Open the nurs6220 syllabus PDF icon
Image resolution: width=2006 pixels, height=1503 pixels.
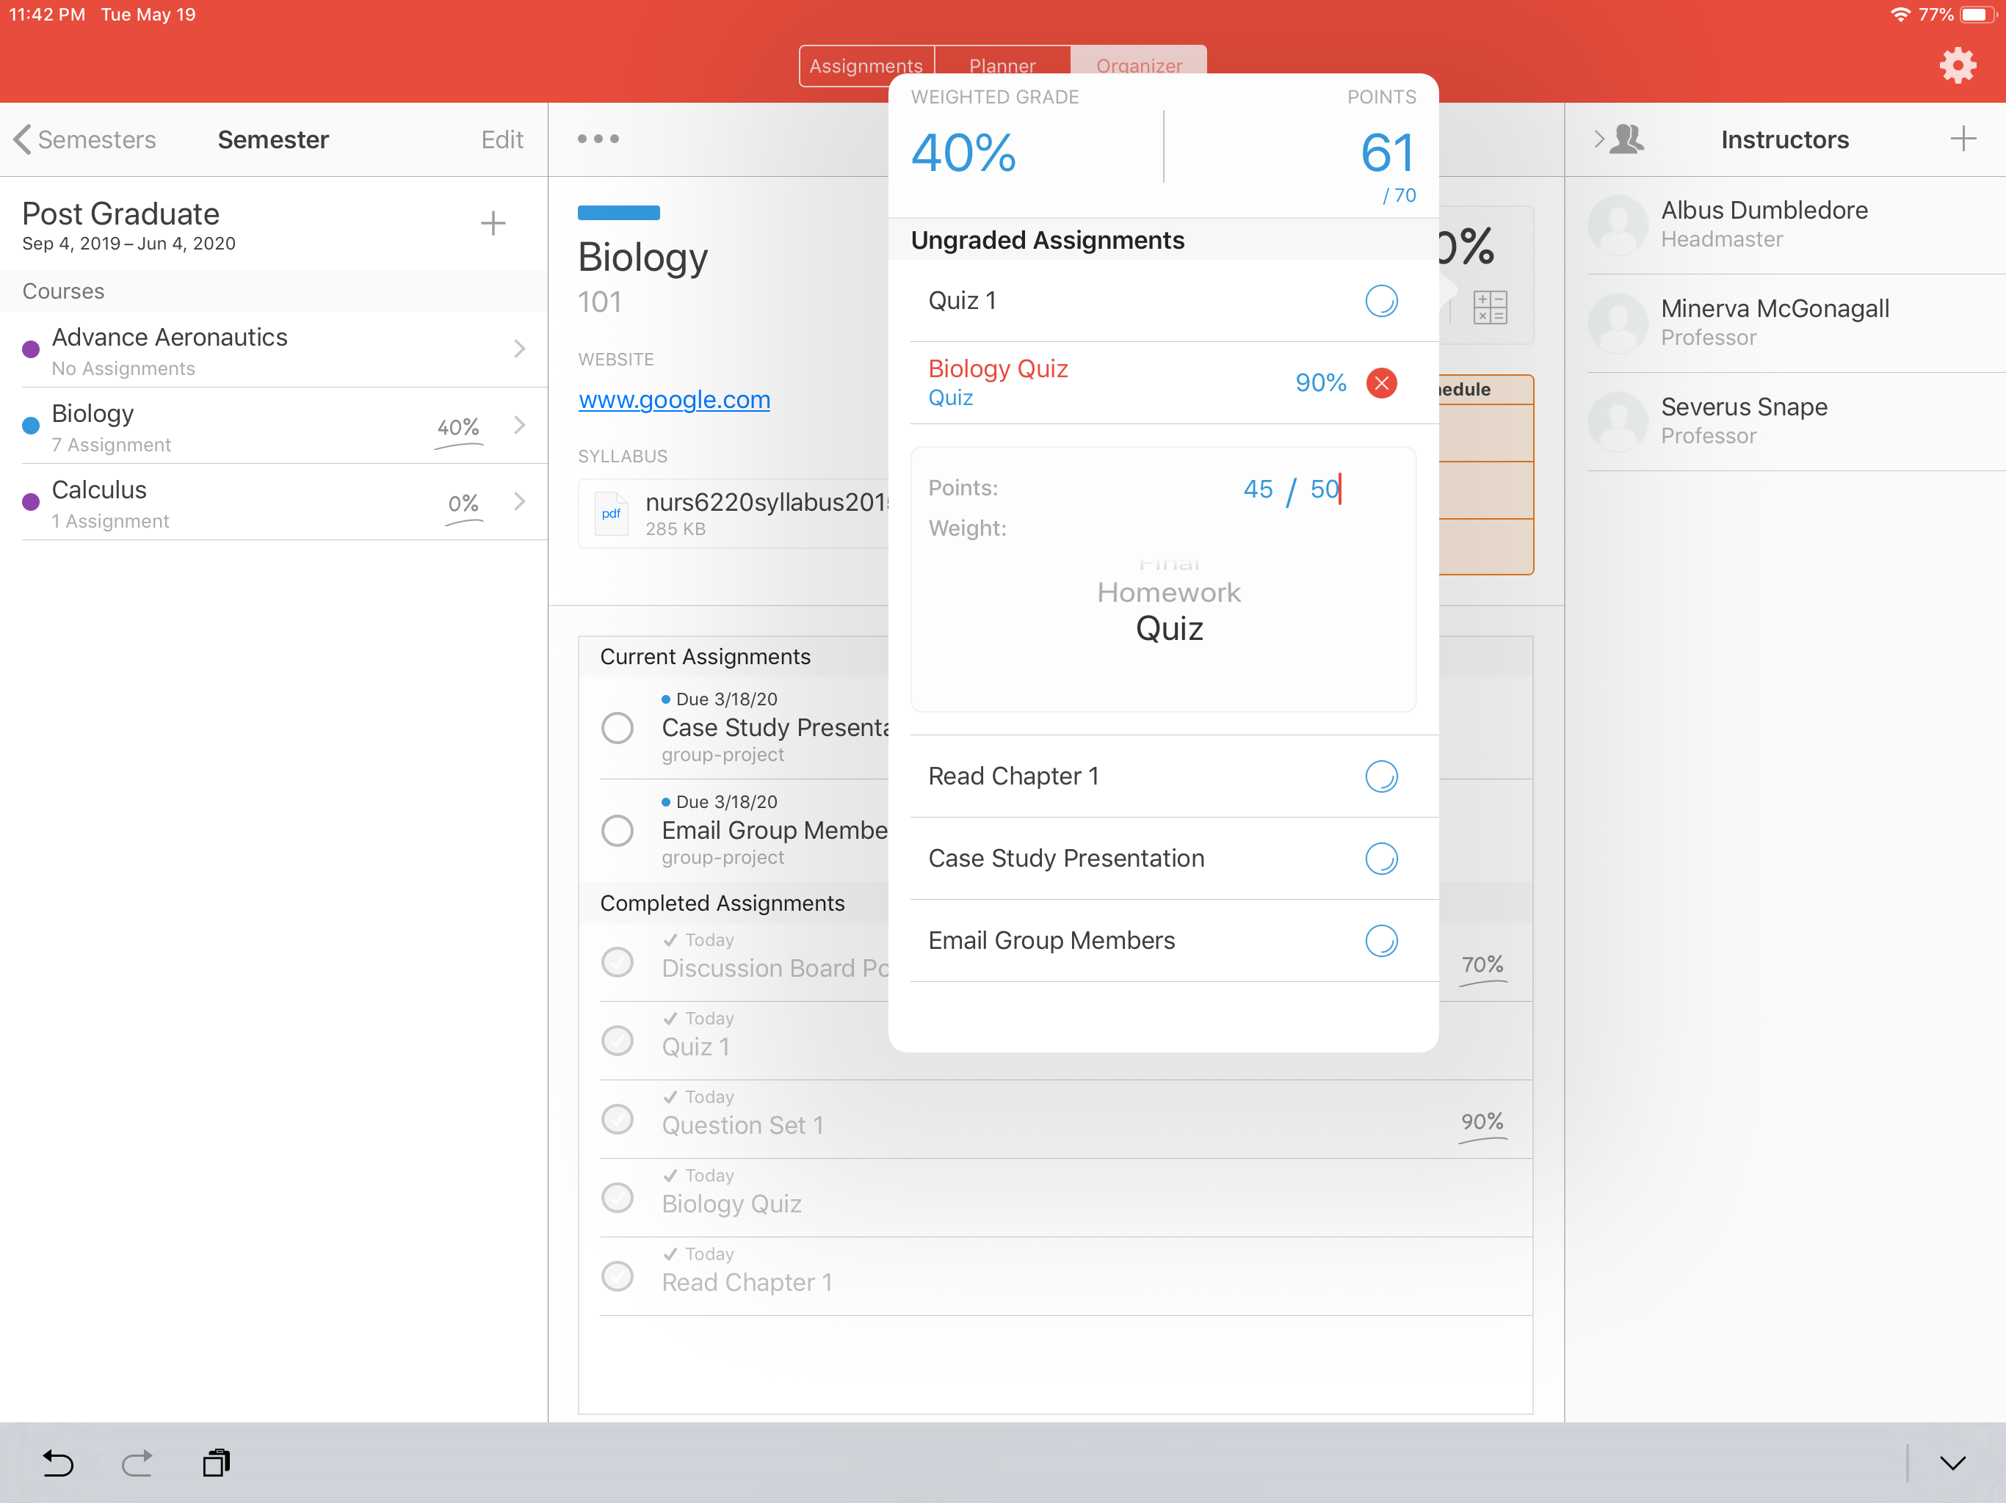coord(611,514)
